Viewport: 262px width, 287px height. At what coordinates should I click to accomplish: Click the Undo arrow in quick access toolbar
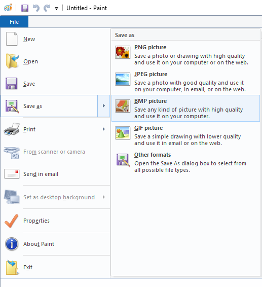pyautogui.click(x=36, y=8)
